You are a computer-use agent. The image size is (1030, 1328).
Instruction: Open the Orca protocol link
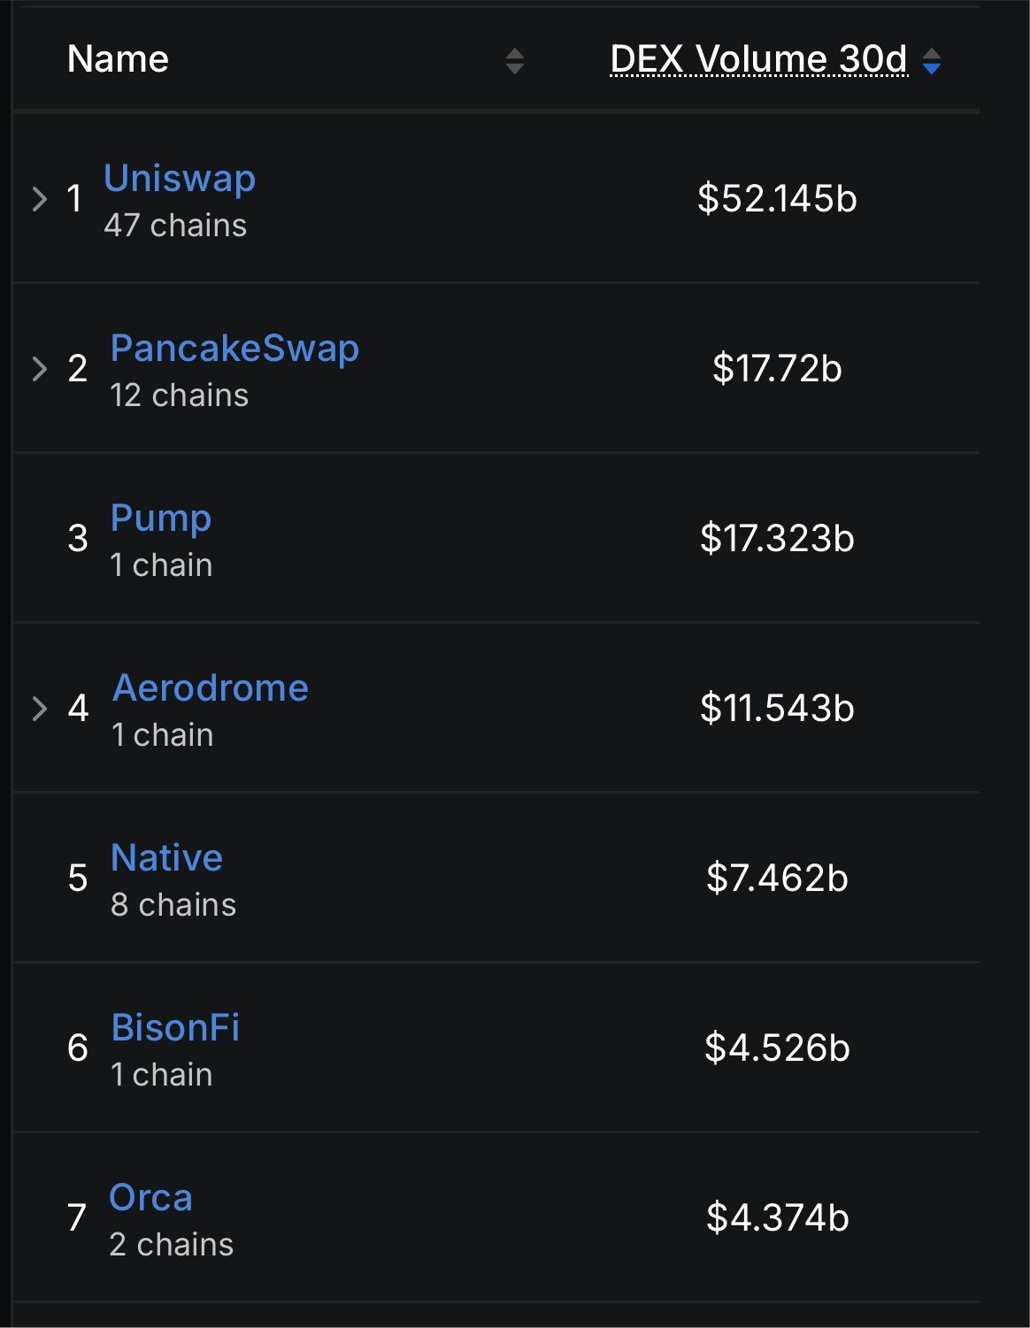point(150,1197)
